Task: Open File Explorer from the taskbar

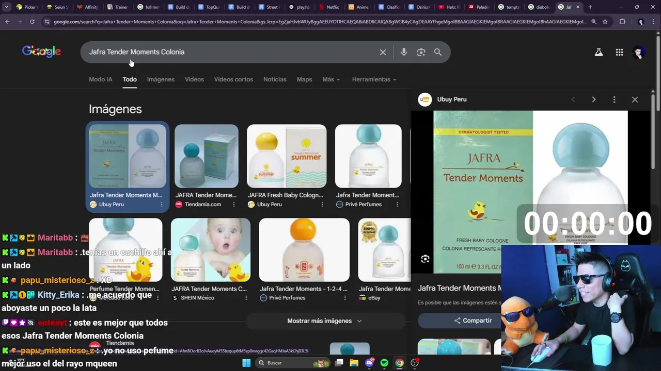Action: point(354,363)
